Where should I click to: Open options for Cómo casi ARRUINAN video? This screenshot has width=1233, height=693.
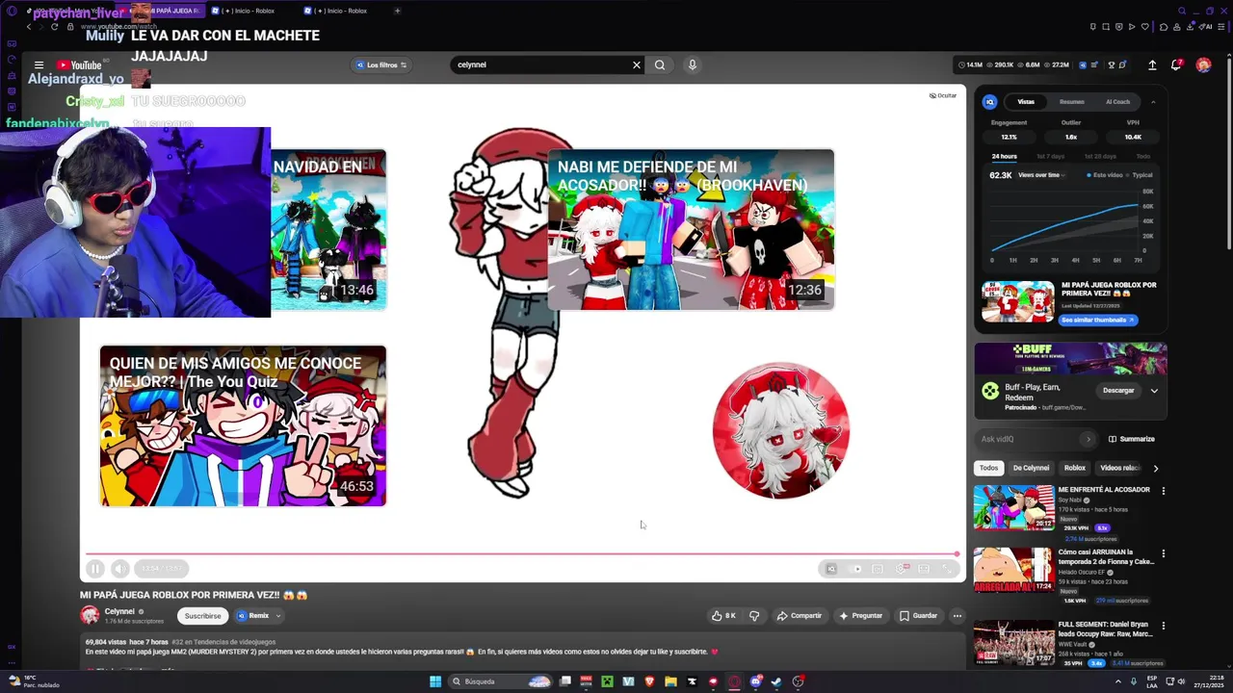click(x=1163, y=554)
